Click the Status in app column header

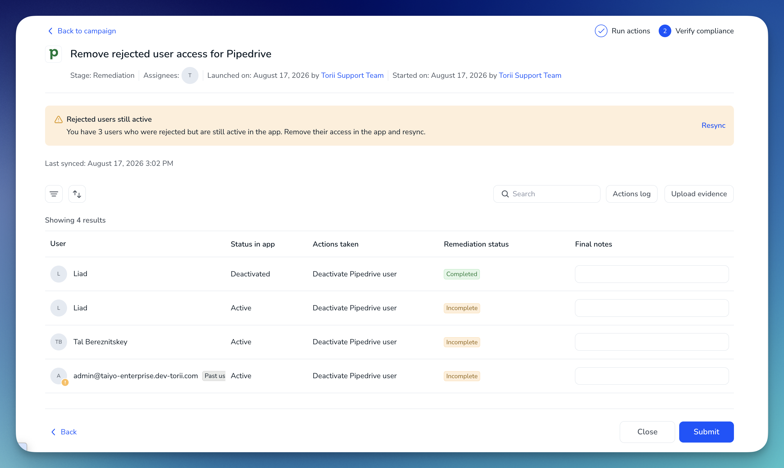(252, 244)
